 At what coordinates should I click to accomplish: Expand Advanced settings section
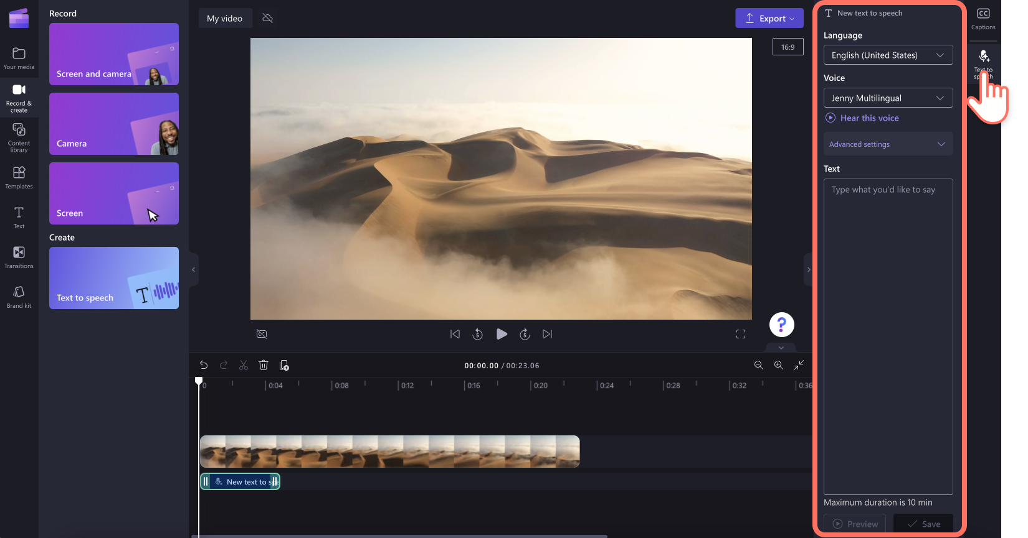coord(888,144)
